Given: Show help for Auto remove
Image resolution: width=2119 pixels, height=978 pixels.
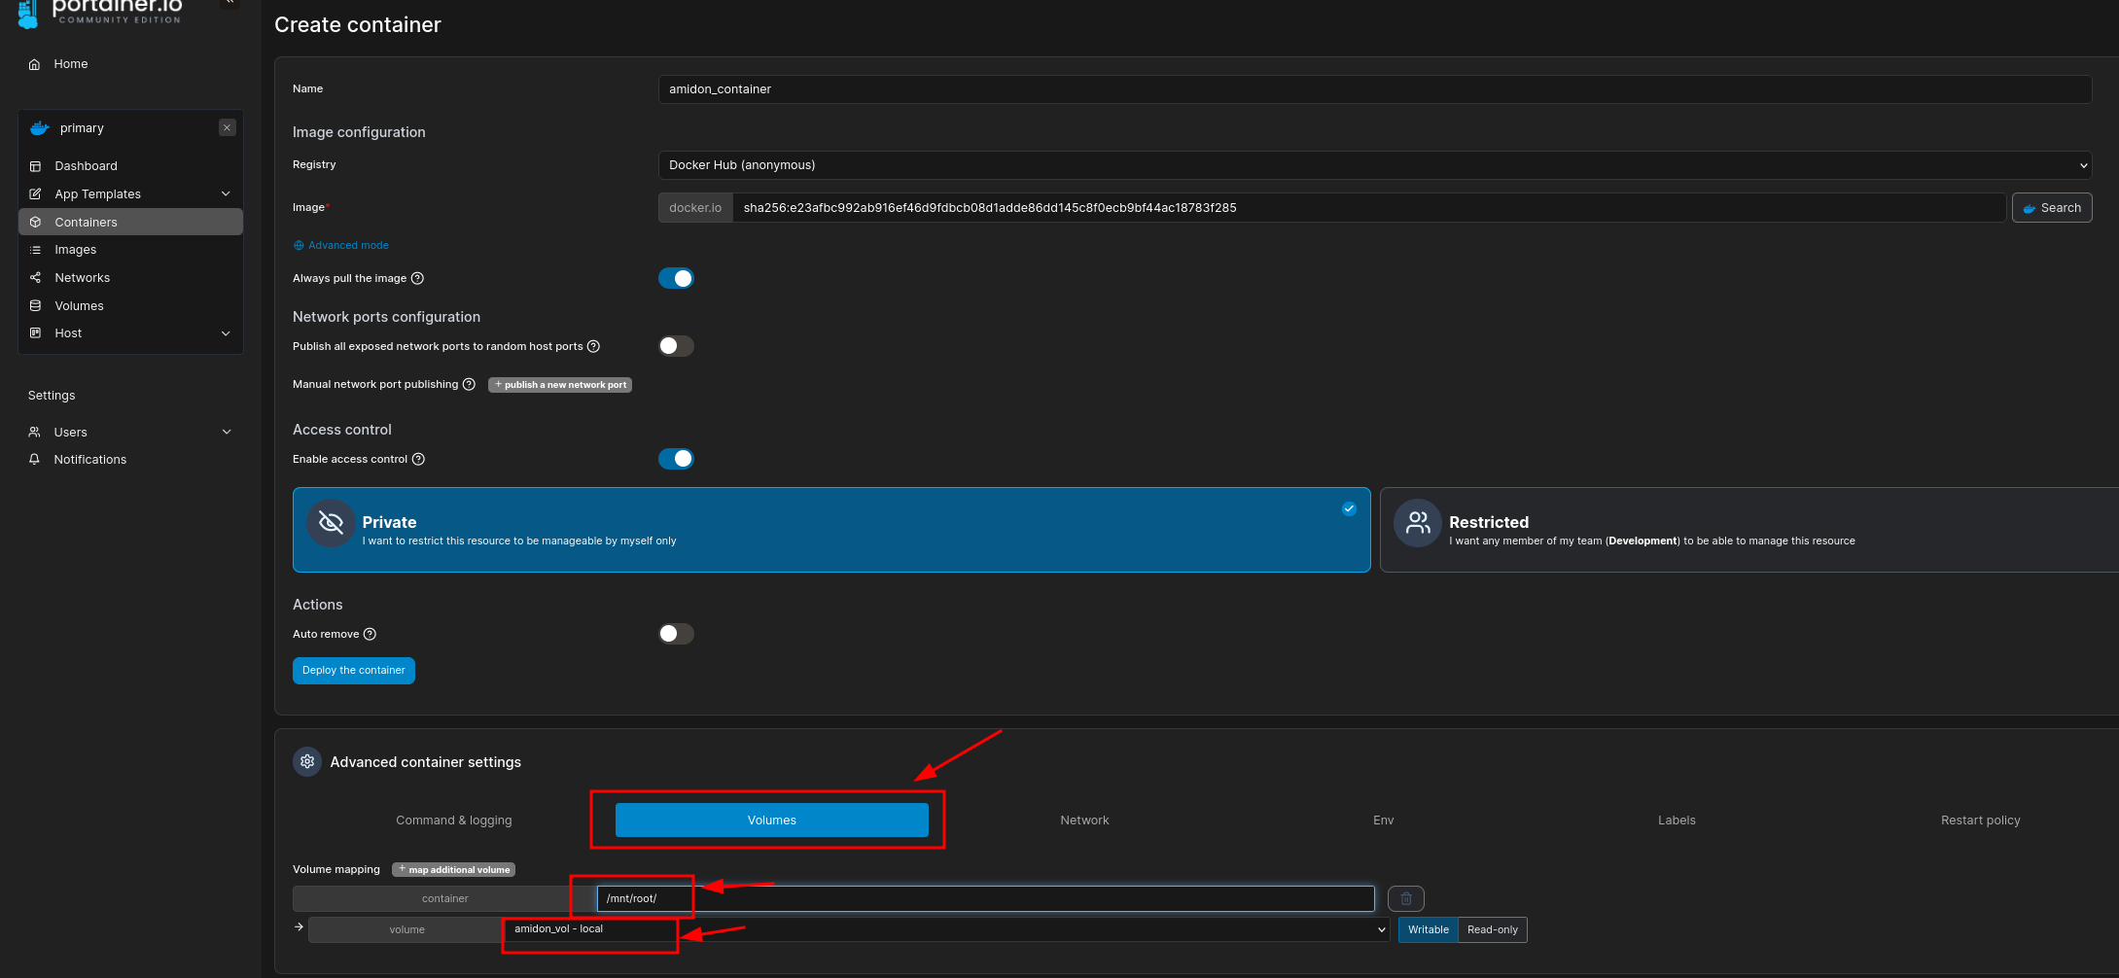Looking at the screenshot, I should [370, 635].
